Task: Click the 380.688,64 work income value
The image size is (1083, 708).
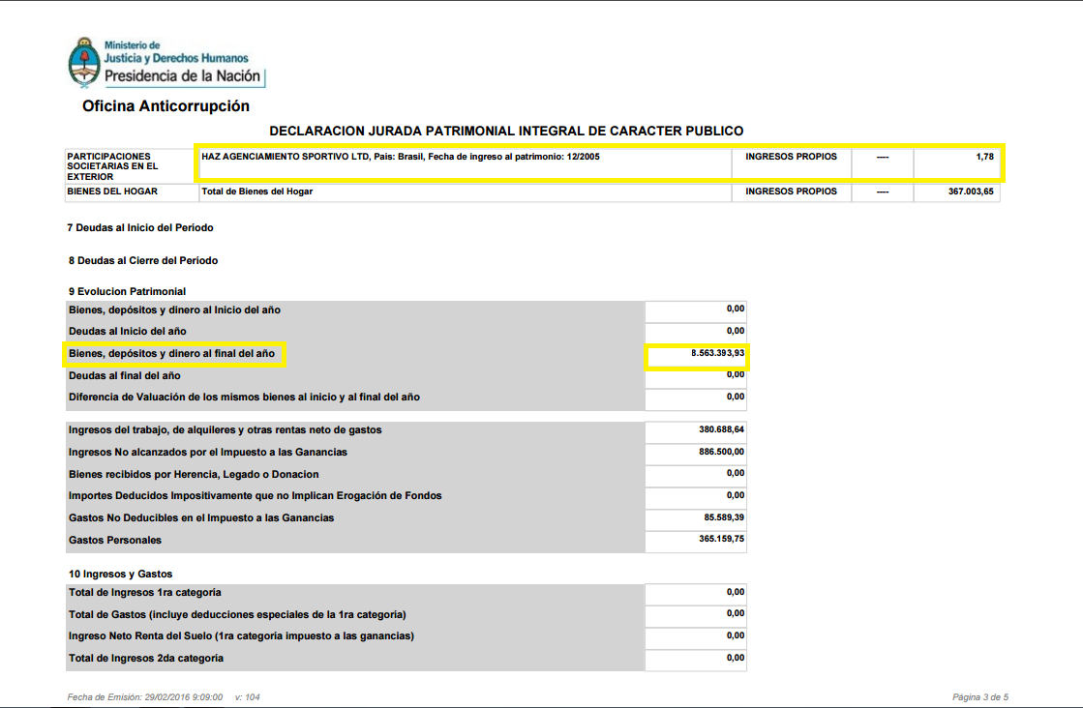Action: coord(721,428)
